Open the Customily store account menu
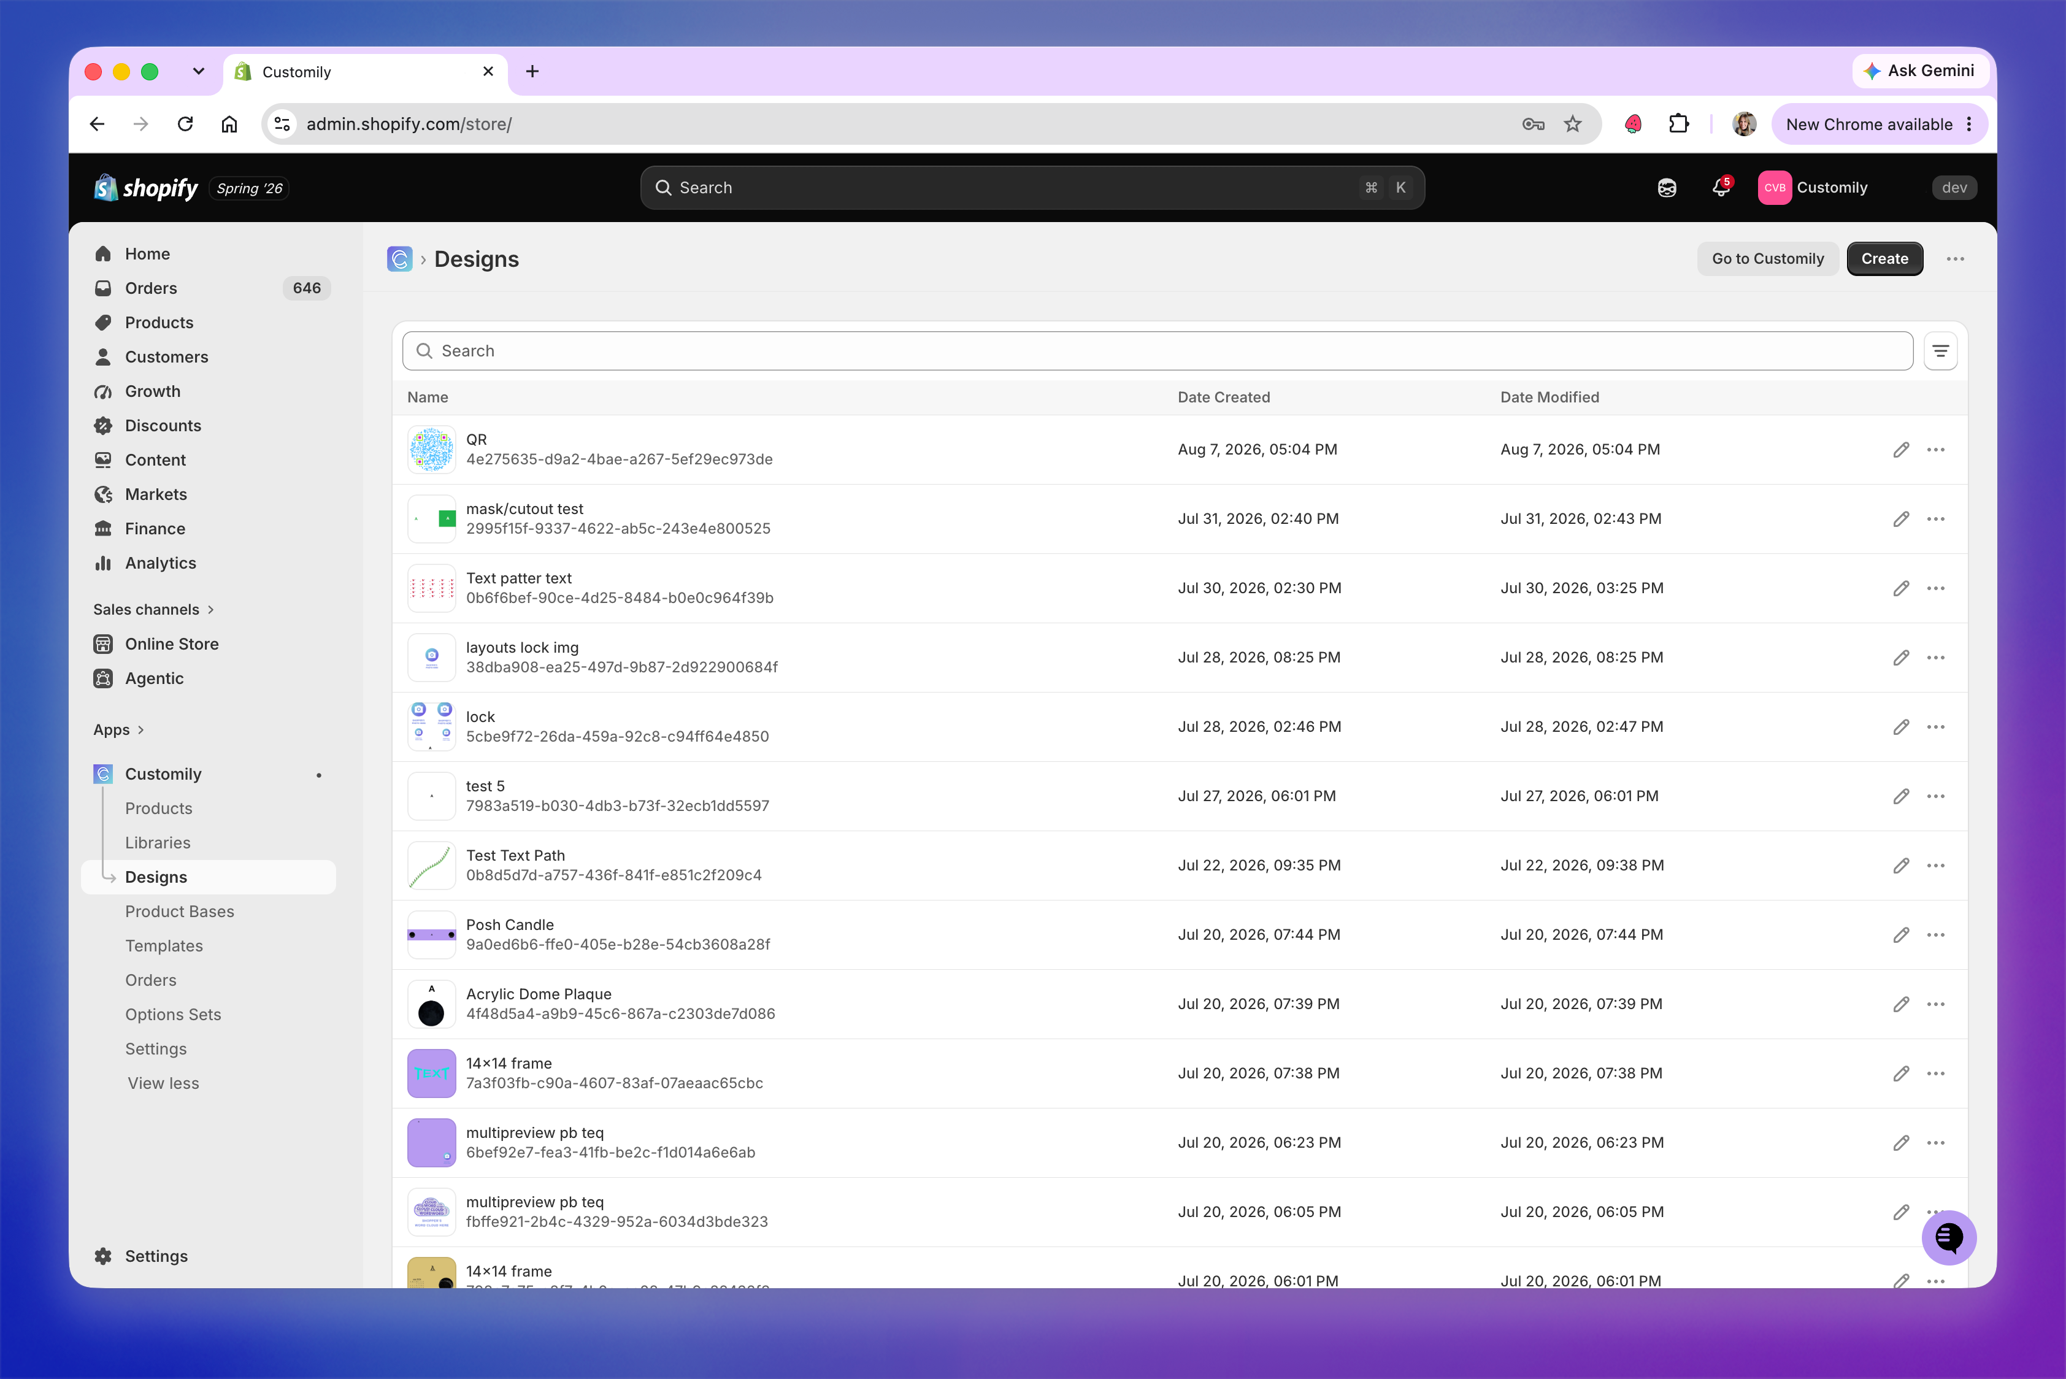The width and height of the screenshot is (2066, 1379). coord(1813,187)
